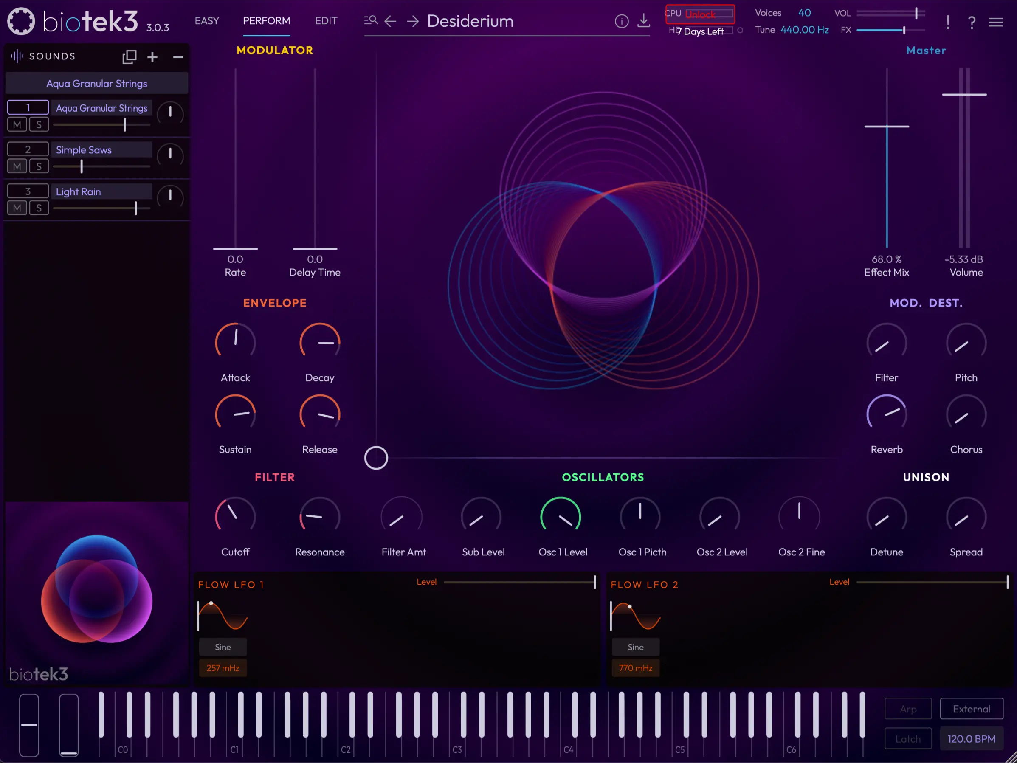The width and height of the screenshot is (1017, 763).
Task: Click the next preset arrow
Action: (412, 21)
